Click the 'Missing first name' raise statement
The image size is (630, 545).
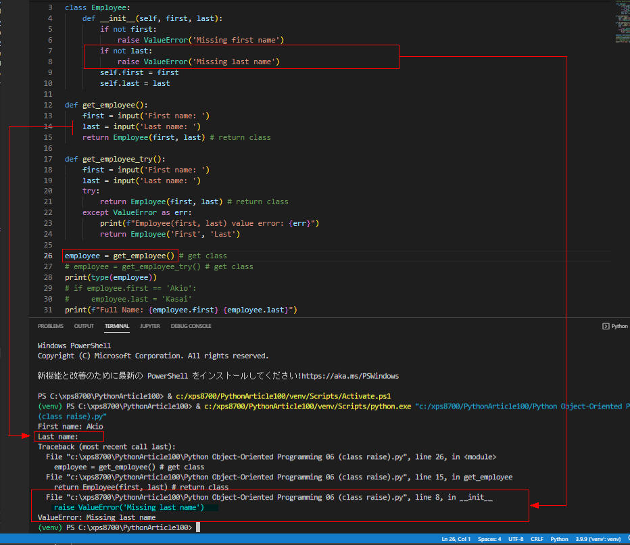(201, 40)
